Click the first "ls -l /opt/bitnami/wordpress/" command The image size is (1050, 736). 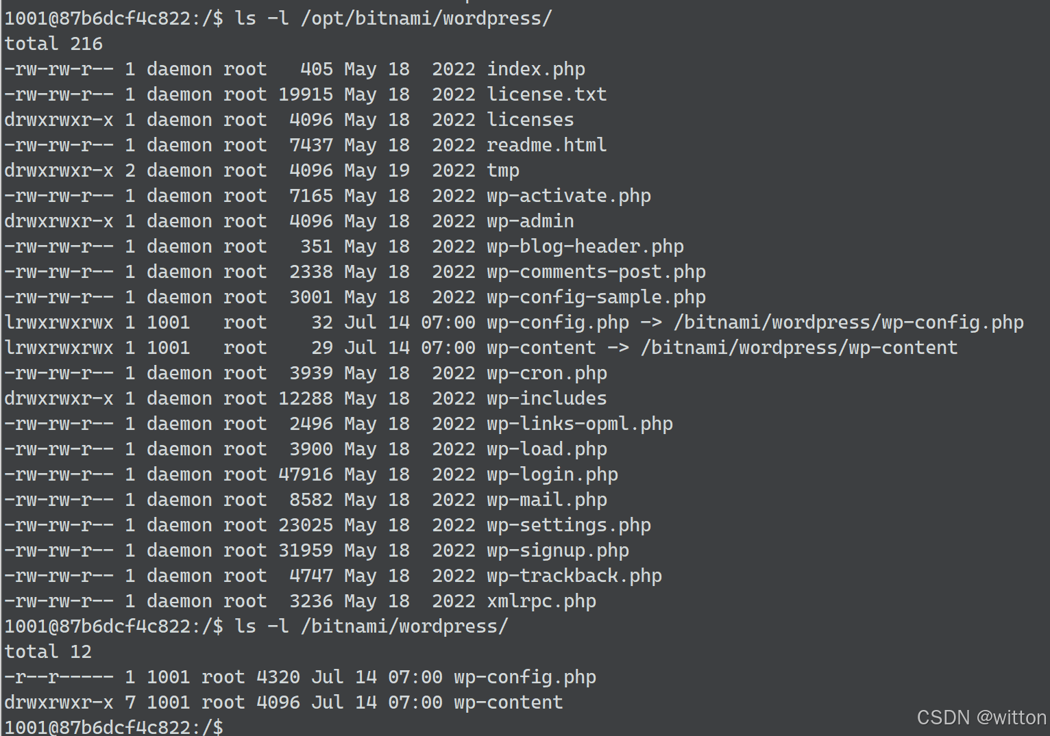click(393, 18)
